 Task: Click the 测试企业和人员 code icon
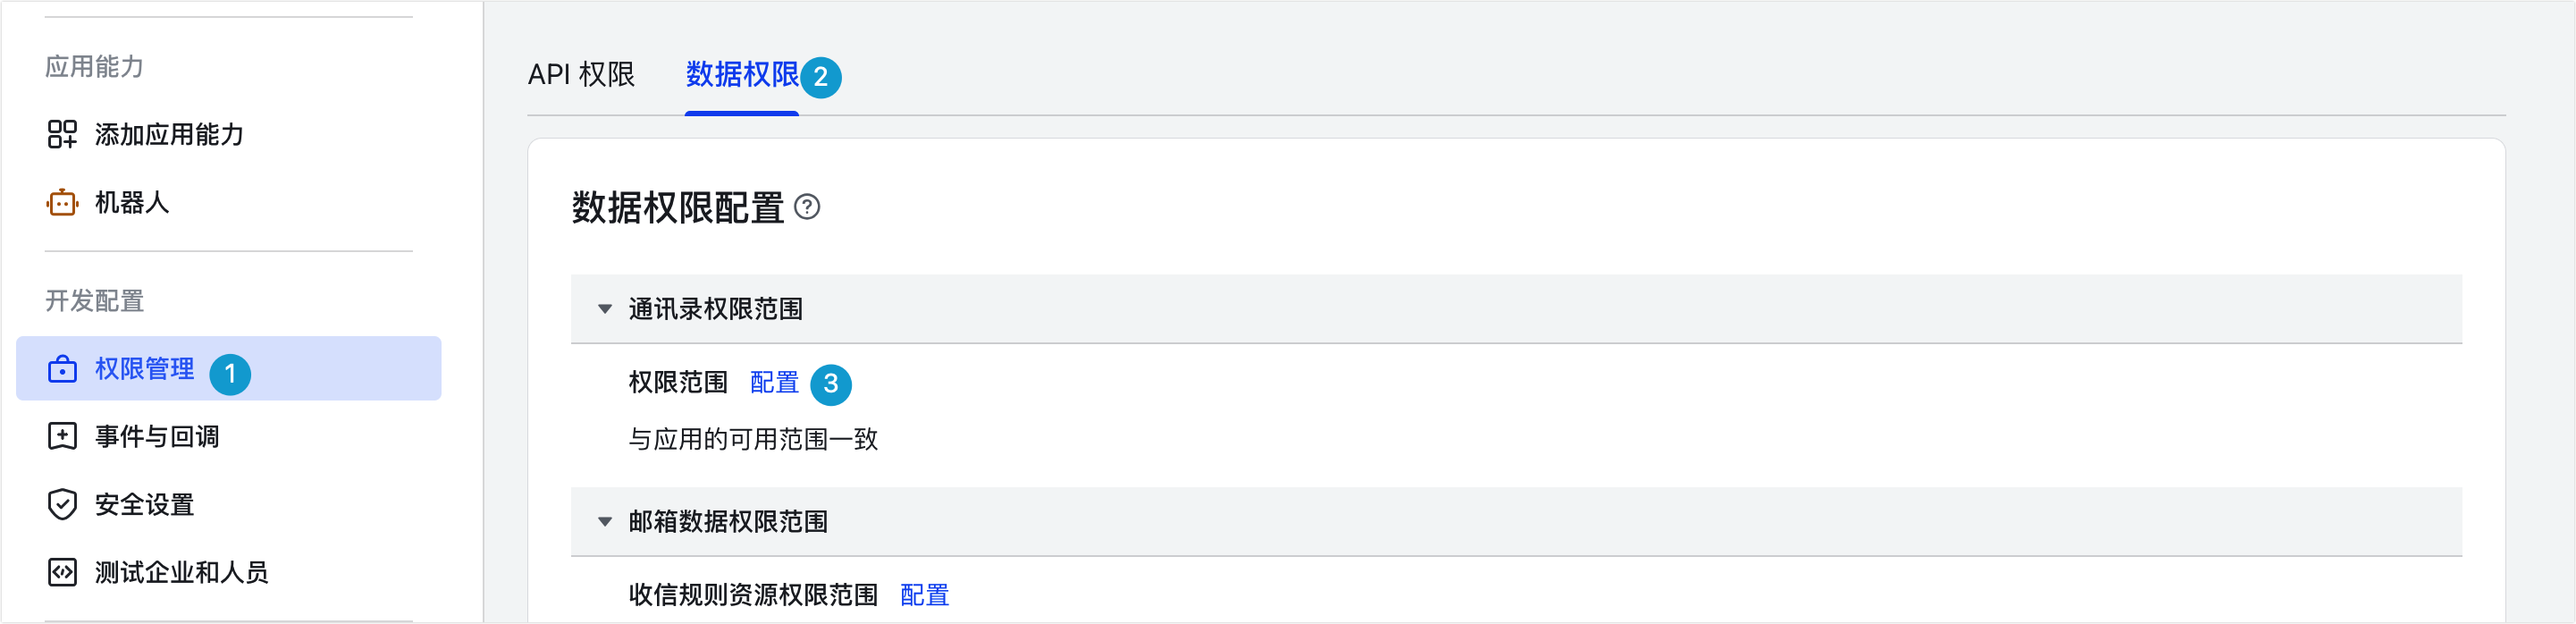click(62, 572)
